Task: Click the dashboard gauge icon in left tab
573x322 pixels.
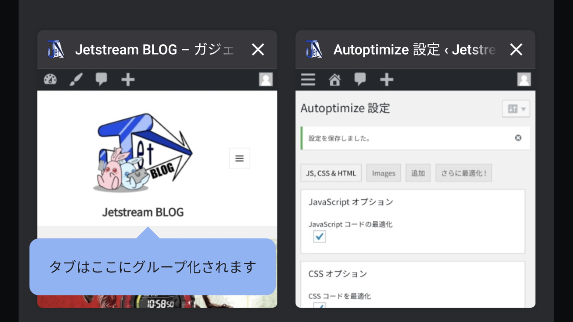Action: 50,80
